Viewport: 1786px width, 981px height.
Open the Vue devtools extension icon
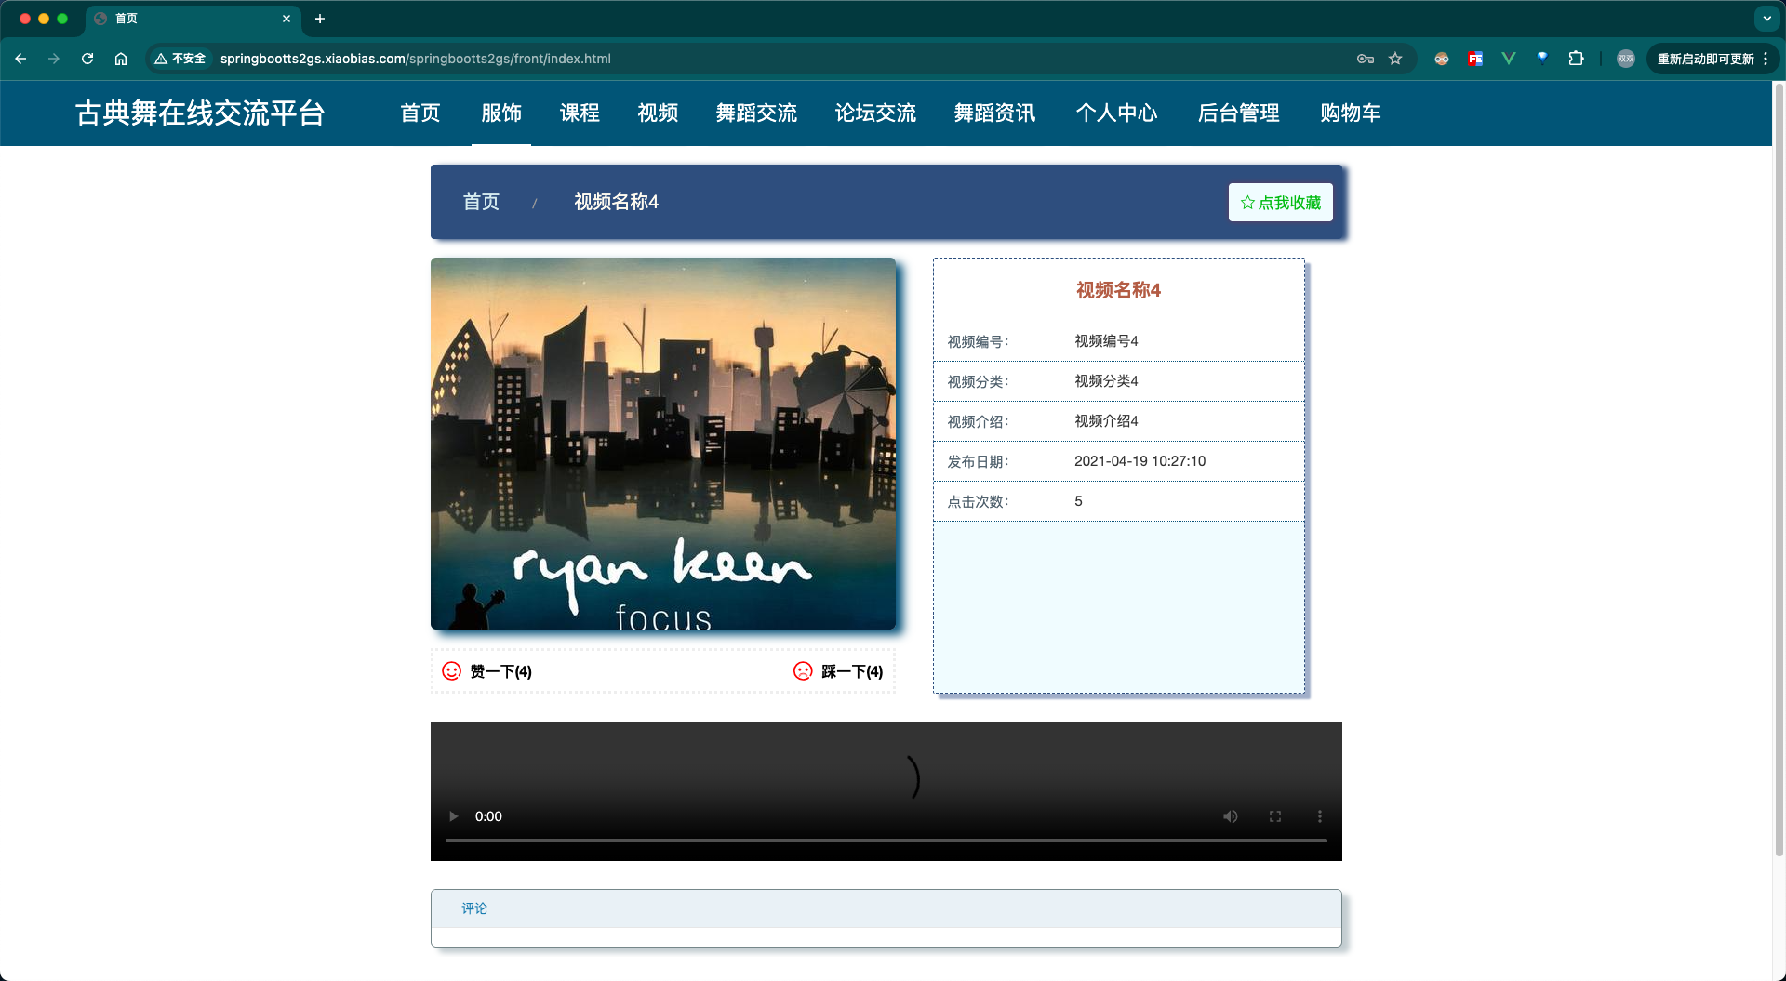tap(1509, 59)
